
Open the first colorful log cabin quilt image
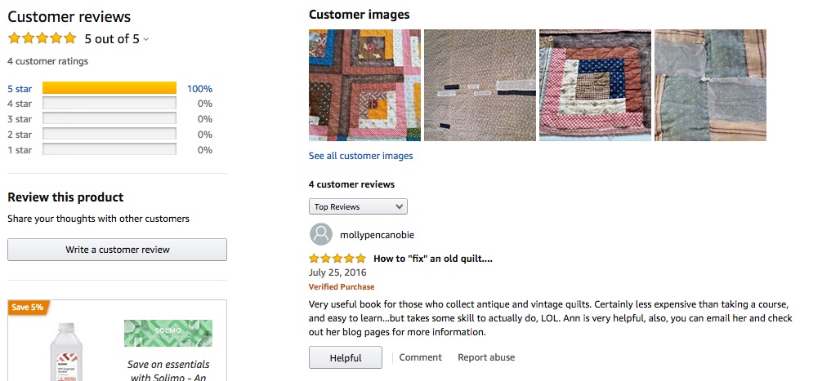tap(364, 85)
